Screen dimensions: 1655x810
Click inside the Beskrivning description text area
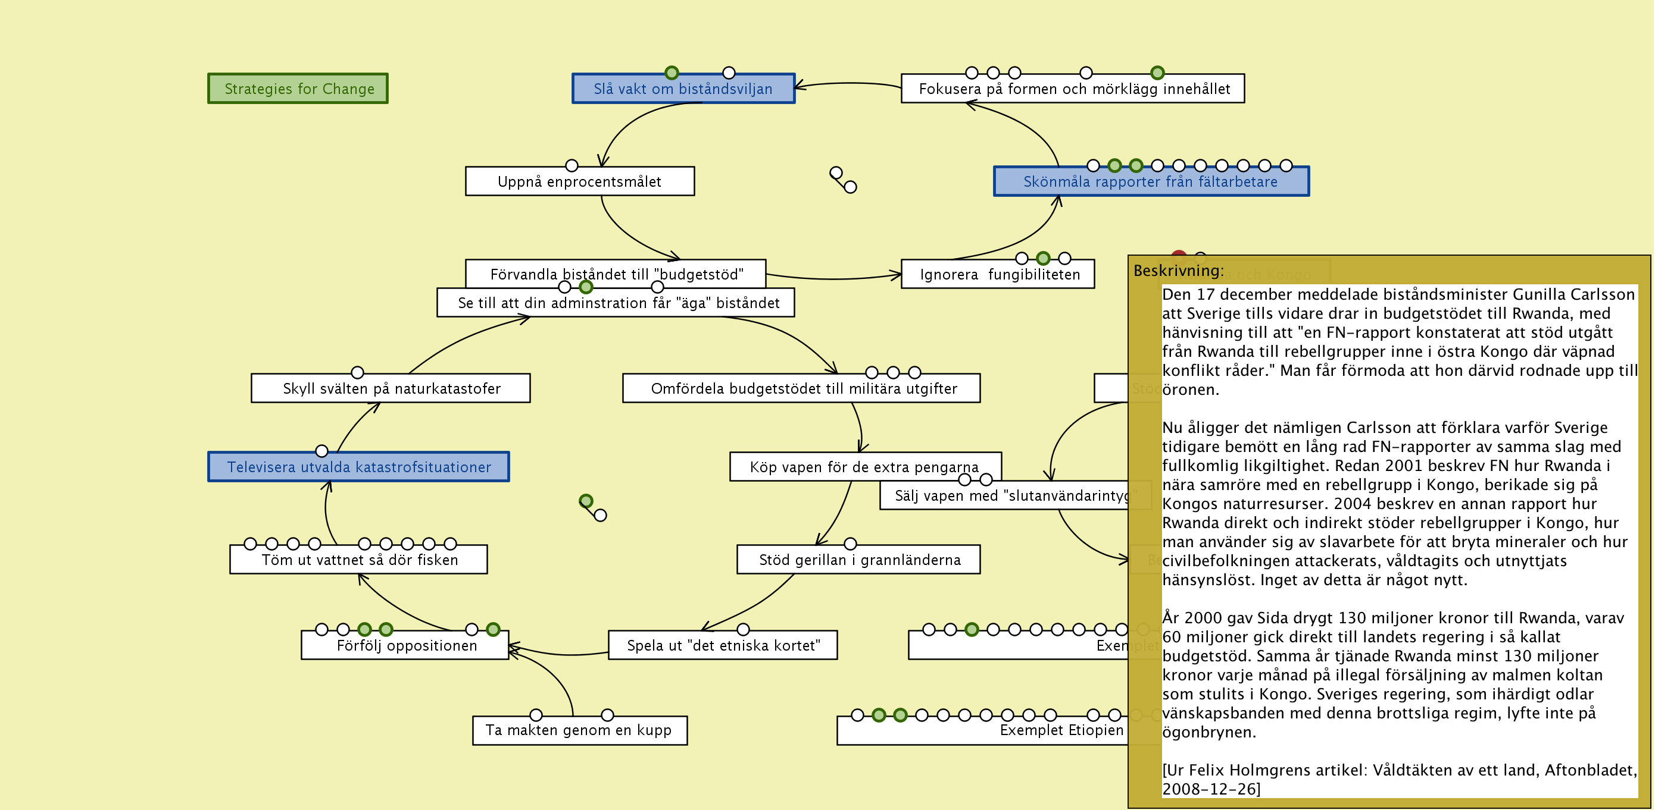pyautogui.click(x=1398, y=541)
